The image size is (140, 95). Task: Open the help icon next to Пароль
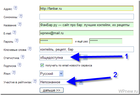click(16, 41)
